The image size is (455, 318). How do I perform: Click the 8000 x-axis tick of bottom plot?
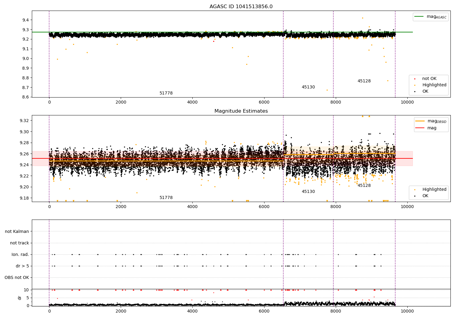tap(335, 311)
